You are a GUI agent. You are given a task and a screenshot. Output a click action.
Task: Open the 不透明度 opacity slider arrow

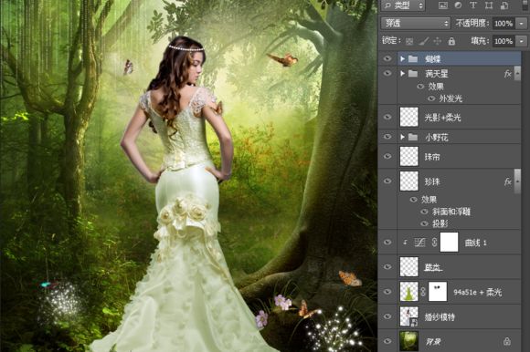[522, 24]
